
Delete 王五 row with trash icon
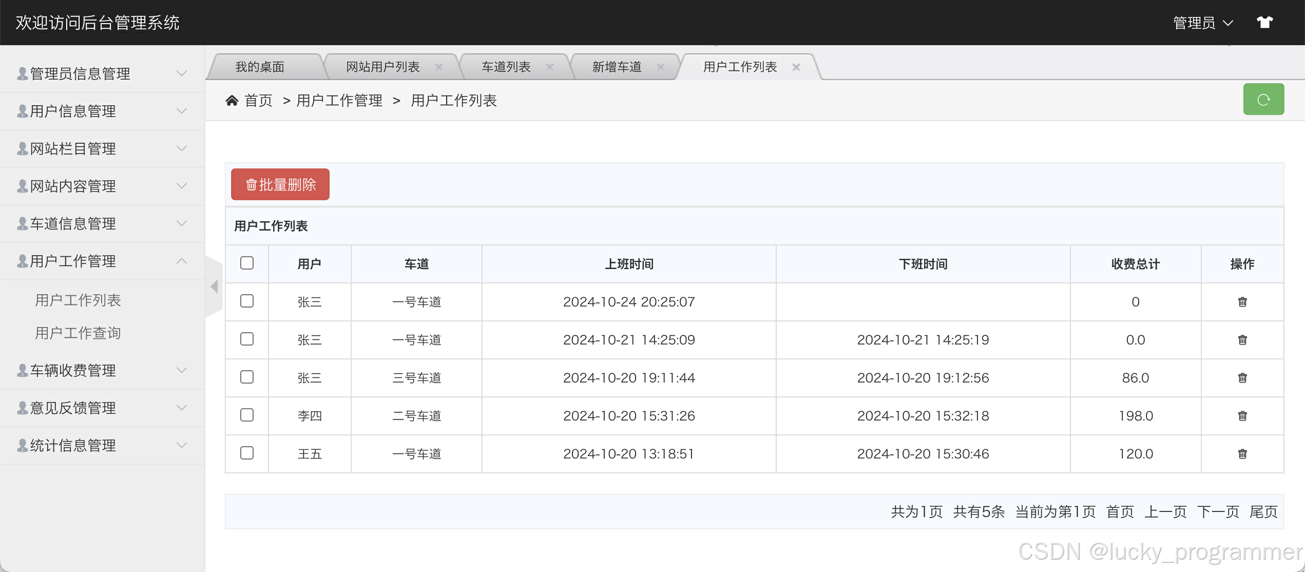click(x=1242, y=454)
